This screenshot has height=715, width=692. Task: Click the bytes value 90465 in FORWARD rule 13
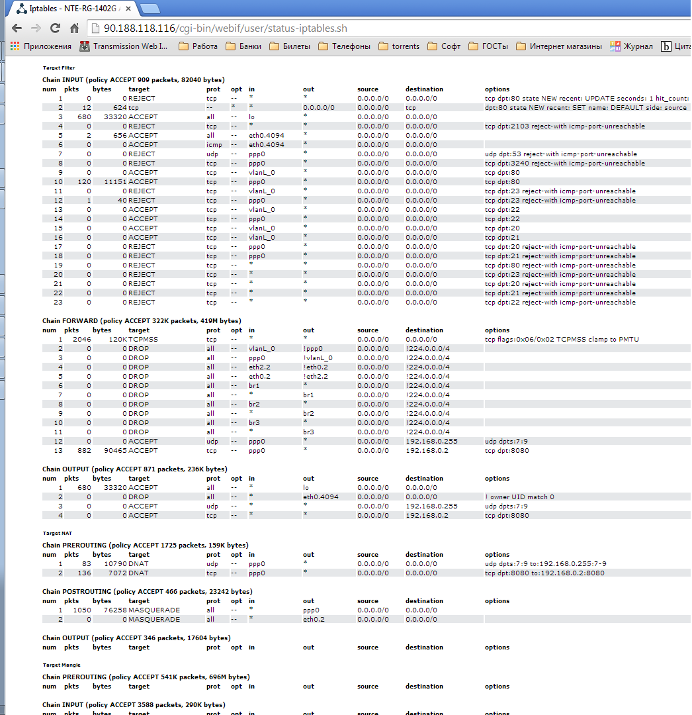pos(115,451)
